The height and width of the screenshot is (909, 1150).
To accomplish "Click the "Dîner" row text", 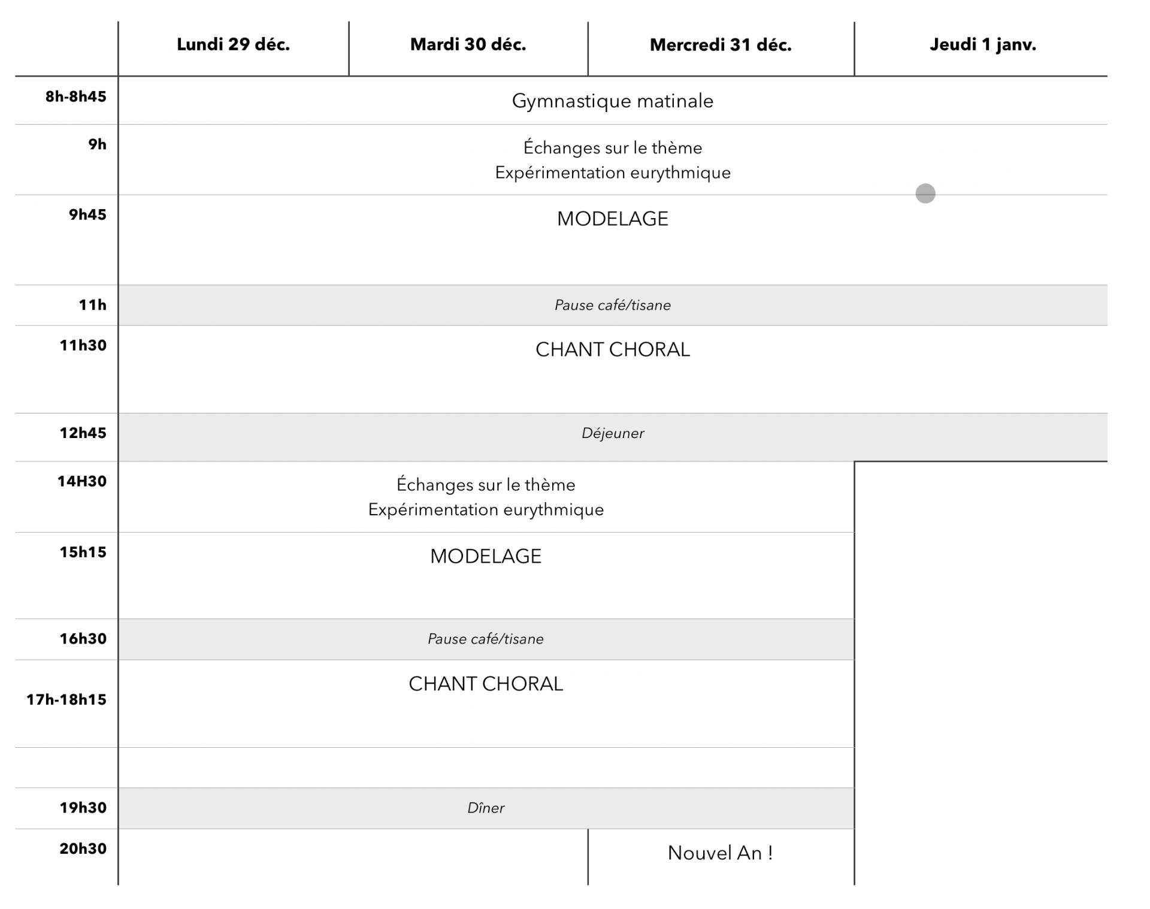I will point(485,808).
